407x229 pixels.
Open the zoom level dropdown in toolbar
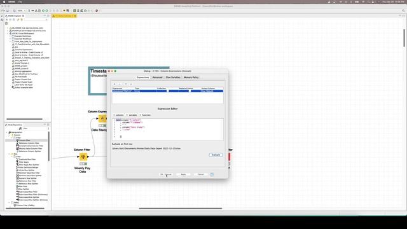click(x=22, y=11)
